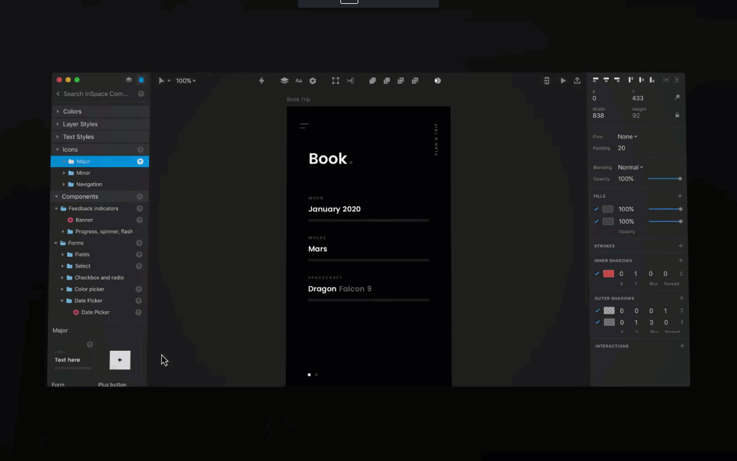Screen dimensions: 737x461
Task: Click the play preview button
Action: (x=562, y=81)
